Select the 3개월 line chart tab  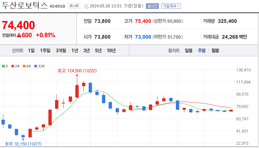61,50
